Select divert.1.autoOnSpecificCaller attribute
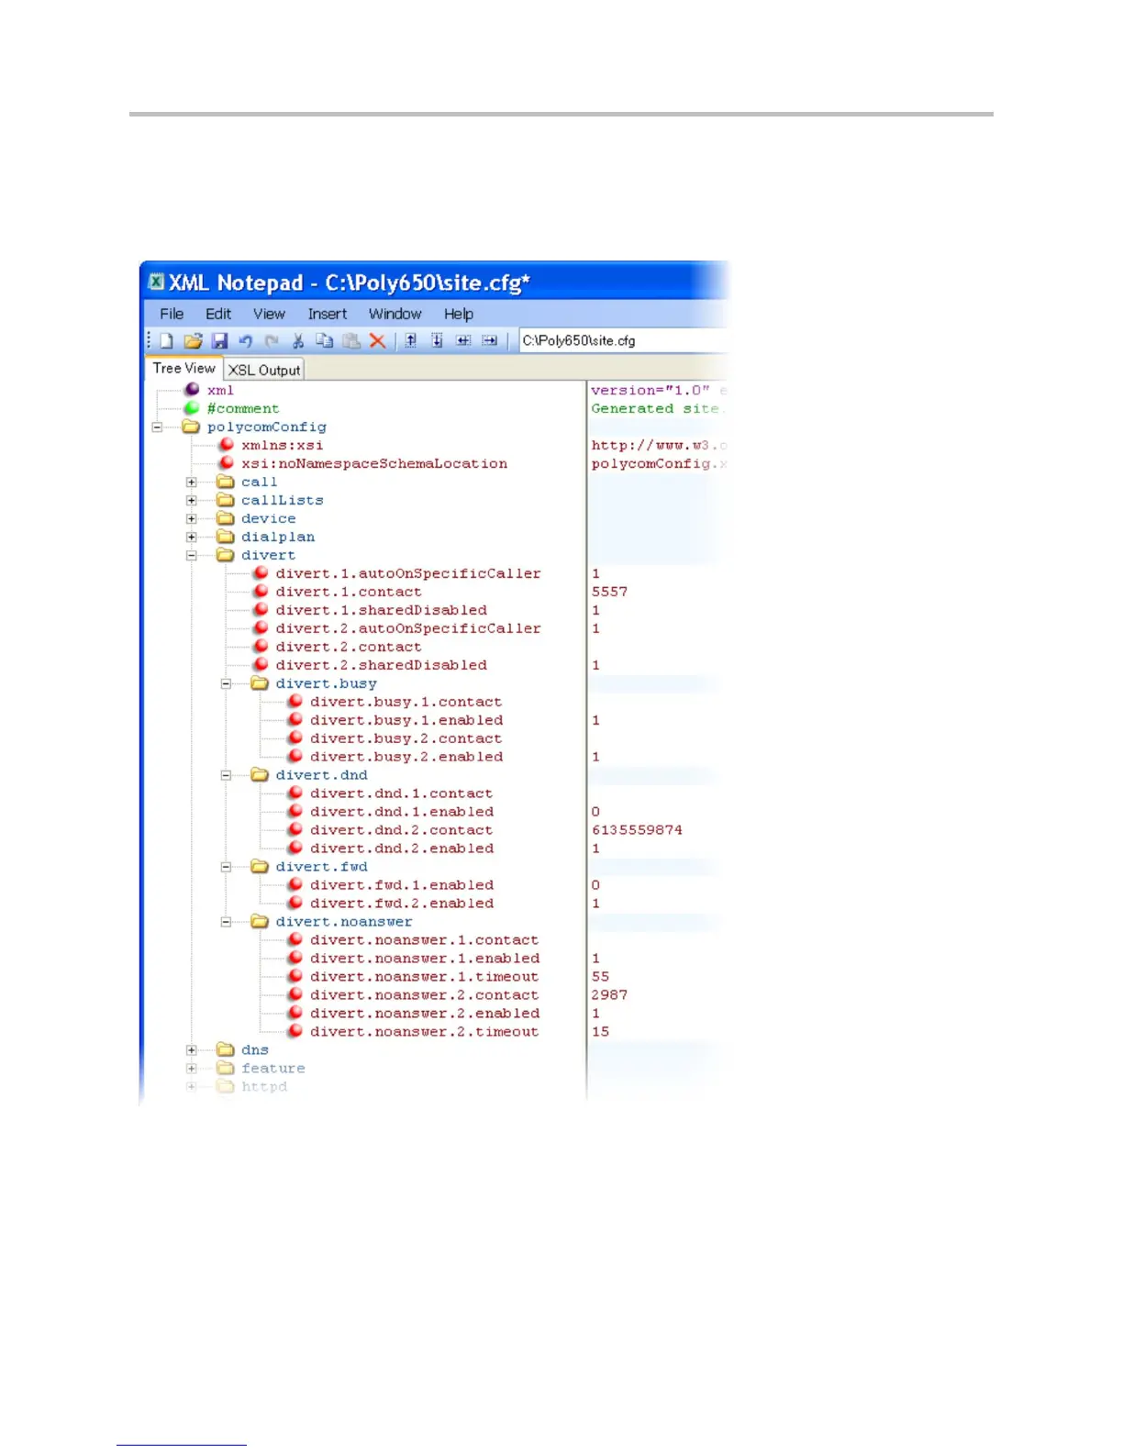The height and width of the screenshot is (1453, 1123). [408, 573]
